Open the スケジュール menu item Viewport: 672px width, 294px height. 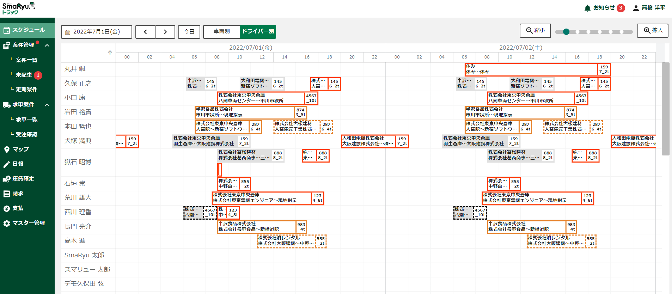[27, 30]
